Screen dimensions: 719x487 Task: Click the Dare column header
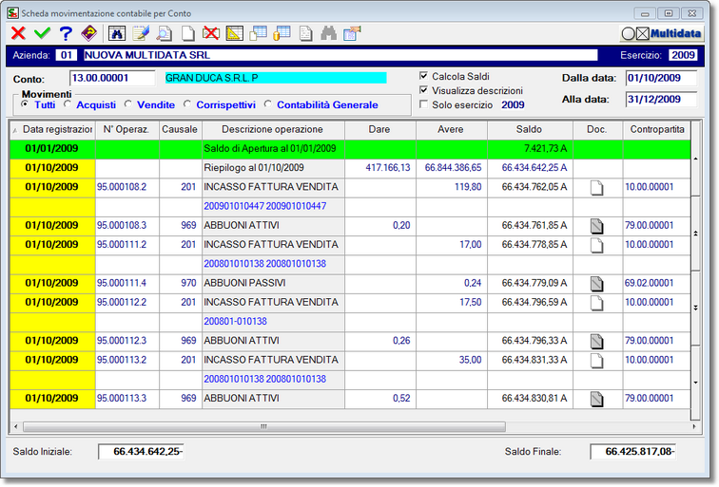pos(380,129)
